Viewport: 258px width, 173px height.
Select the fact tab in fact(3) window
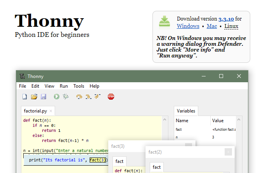119,161
